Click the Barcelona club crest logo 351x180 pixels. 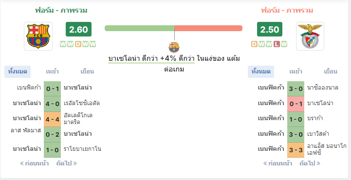pos(38,36)
